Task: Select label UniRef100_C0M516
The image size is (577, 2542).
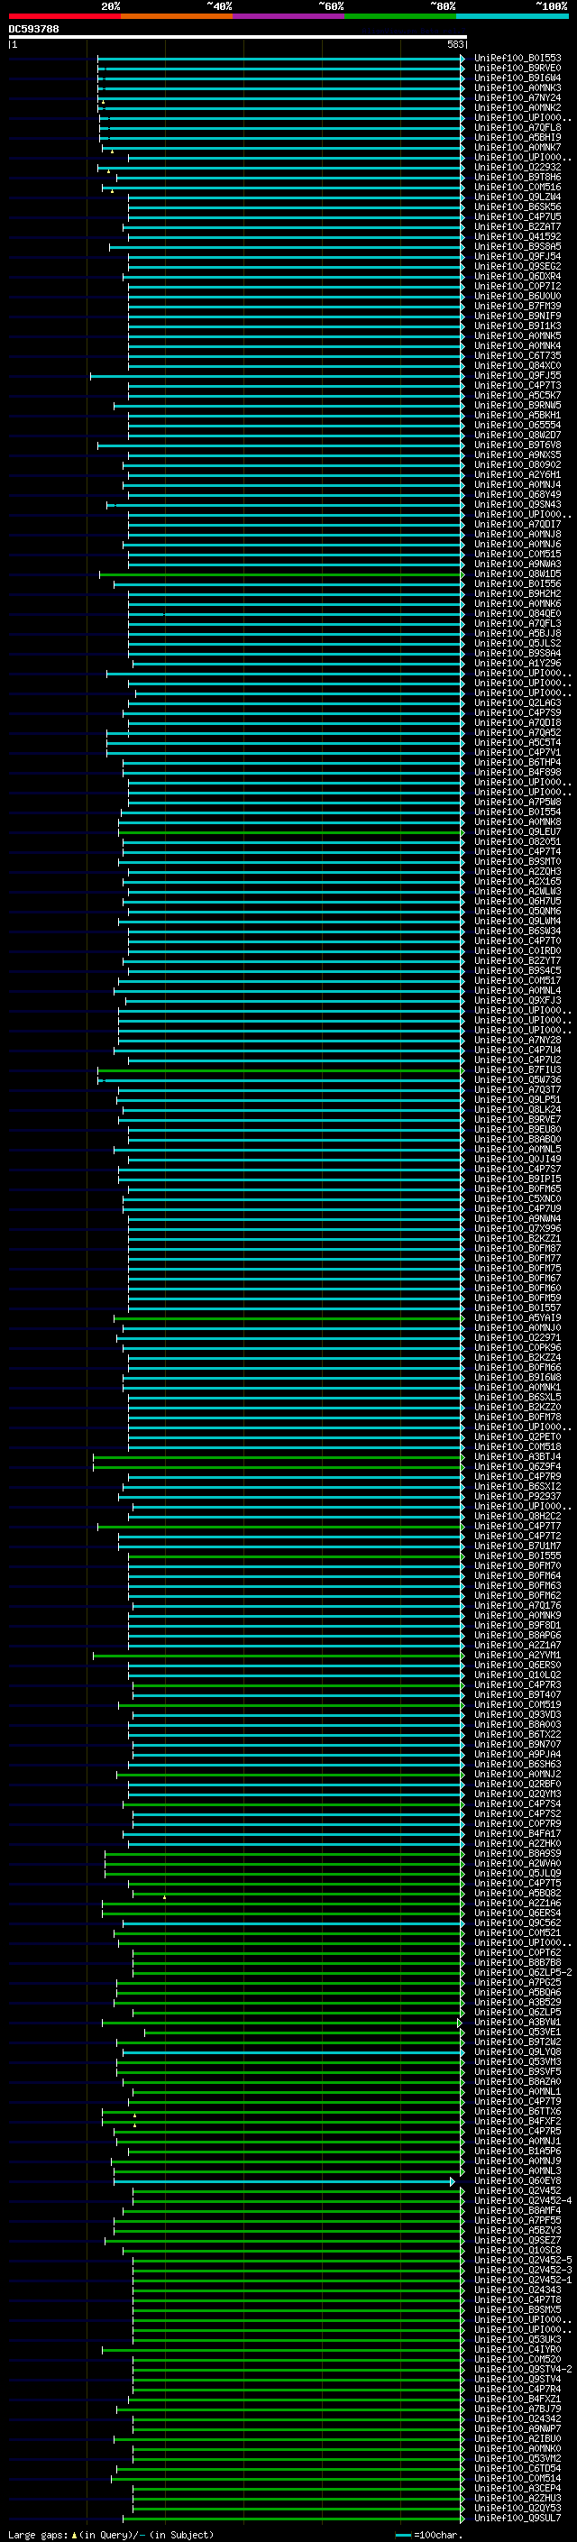Action: tap(517, 188)
